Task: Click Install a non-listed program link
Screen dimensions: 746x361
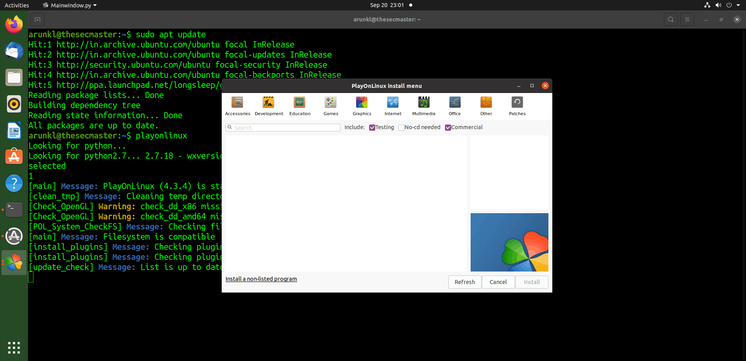Action: 261,279
